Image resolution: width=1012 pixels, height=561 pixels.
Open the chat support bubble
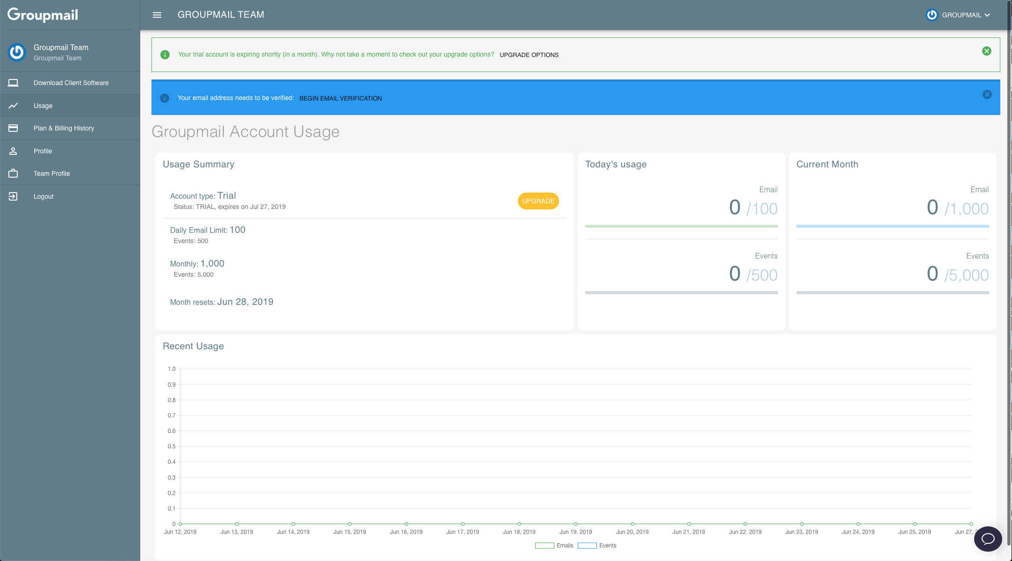point(988,539)
